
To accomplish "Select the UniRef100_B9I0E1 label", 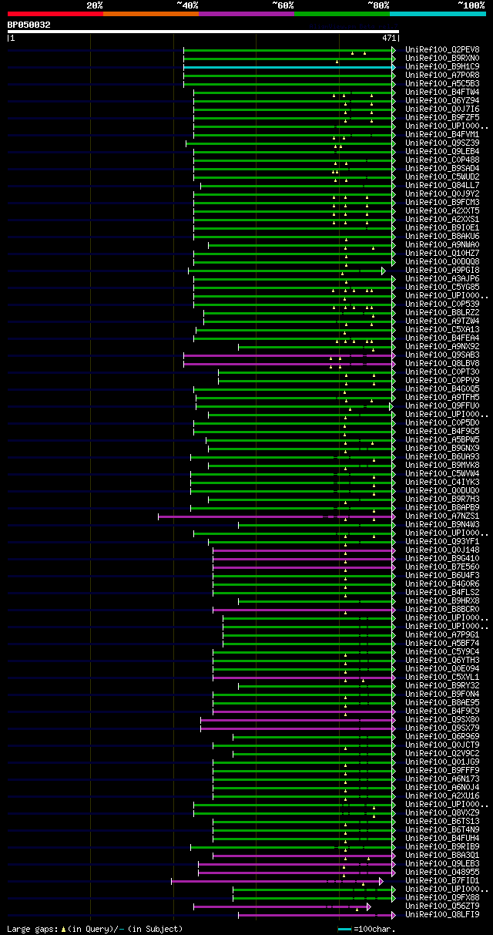I will [x=442, y=228].
